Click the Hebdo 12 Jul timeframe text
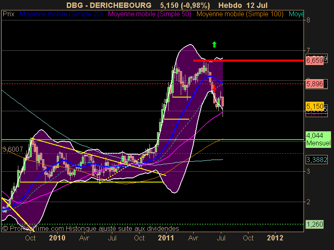Image resolution: width=334 pixels, height=250 pixels. pos(243,5)
